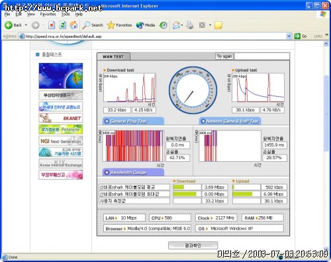Go to the Home page icon
This screenshot has width=331, height=262.
tap(73, 25)
